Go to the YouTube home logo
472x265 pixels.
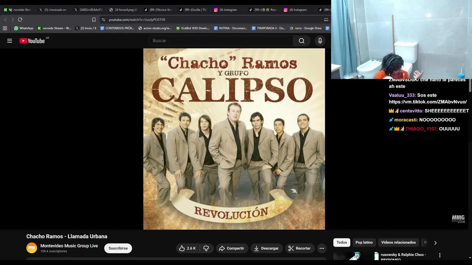tap(32, 41)
